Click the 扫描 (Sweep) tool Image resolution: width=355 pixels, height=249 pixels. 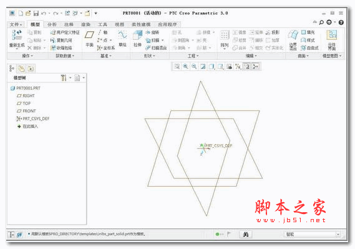pos(153,41)
